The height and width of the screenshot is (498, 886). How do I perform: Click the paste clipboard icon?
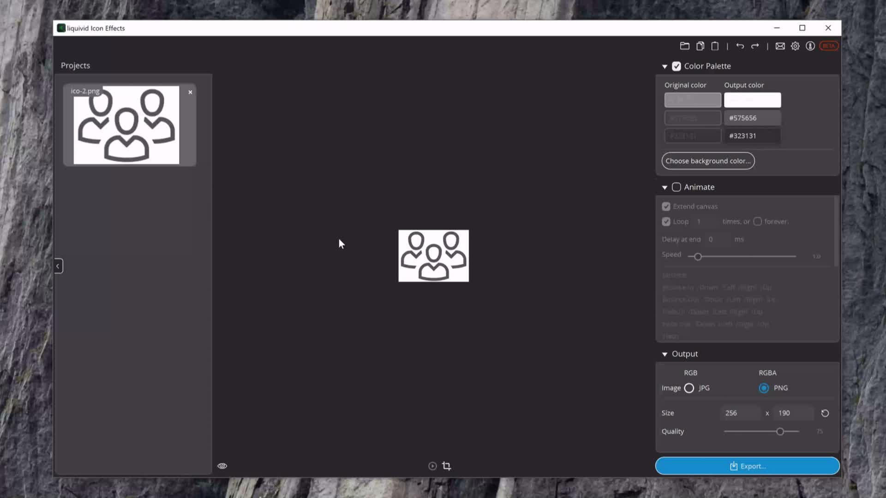[x=715, y=46]
